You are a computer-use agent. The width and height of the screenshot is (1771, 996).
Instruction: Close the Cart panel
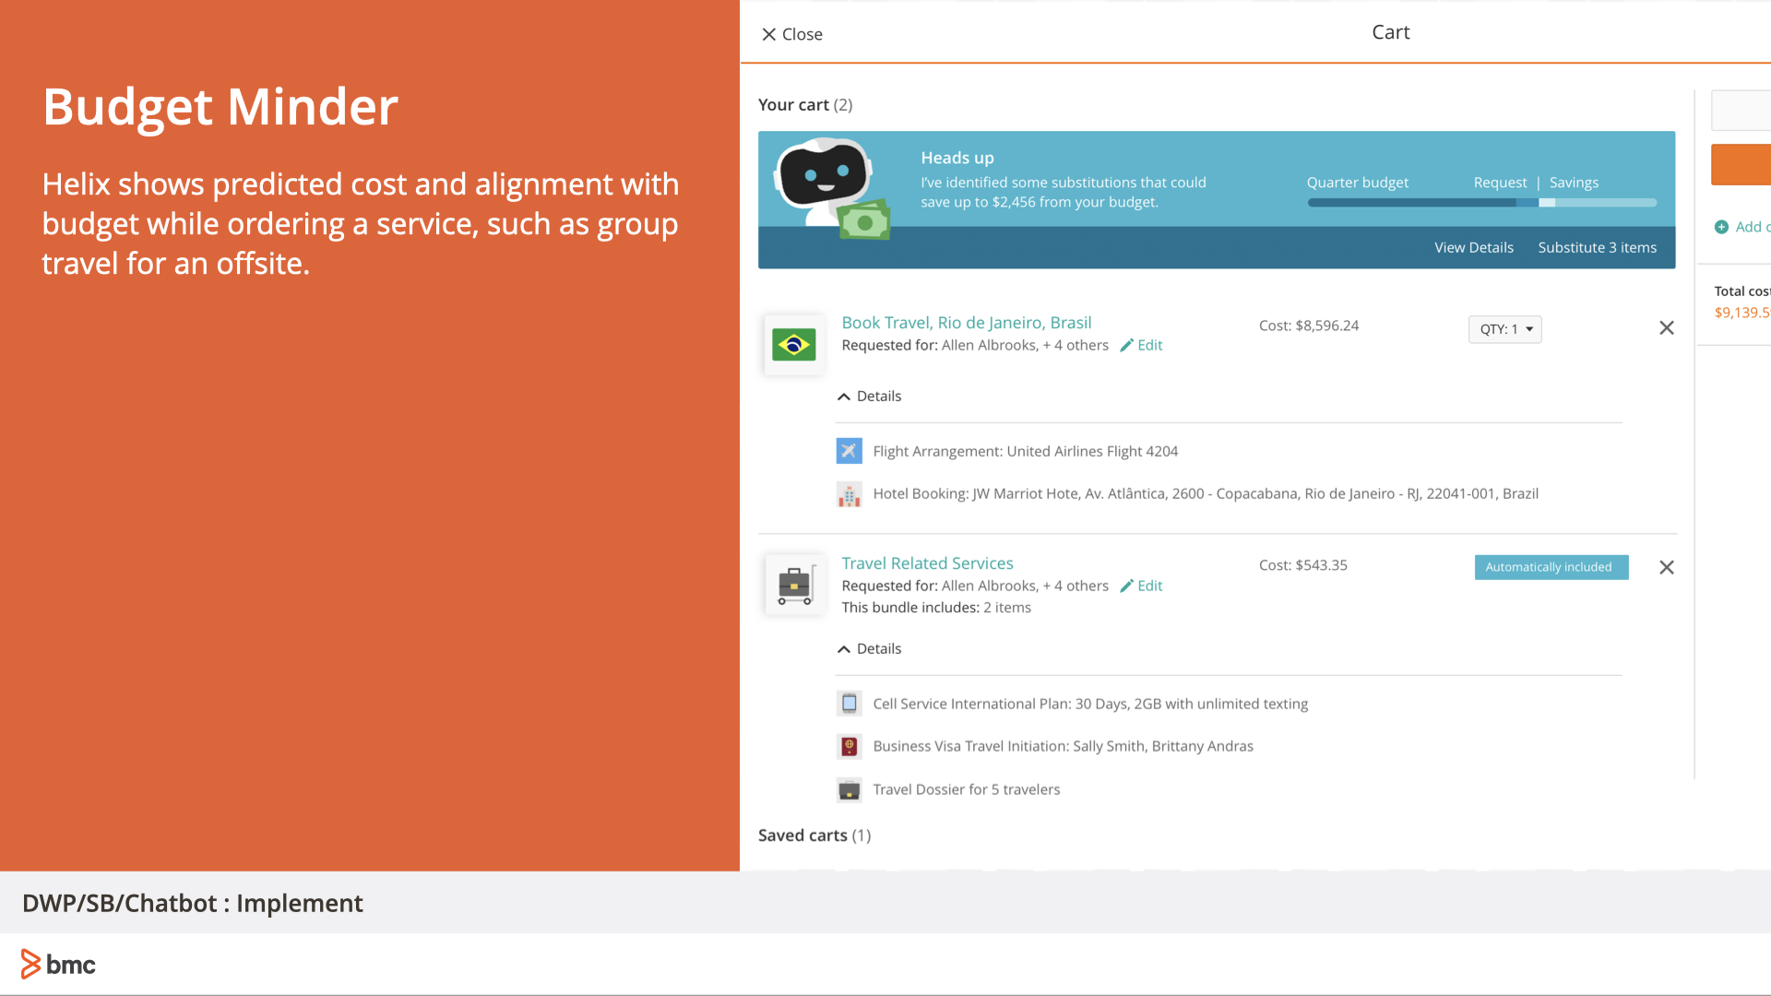[791, 34]
